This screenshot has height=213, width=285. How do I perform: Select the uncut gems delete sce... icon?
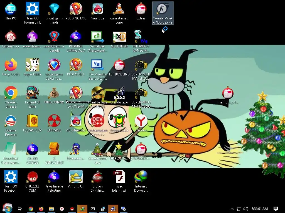pyautogui.click(x=54, y=69)
